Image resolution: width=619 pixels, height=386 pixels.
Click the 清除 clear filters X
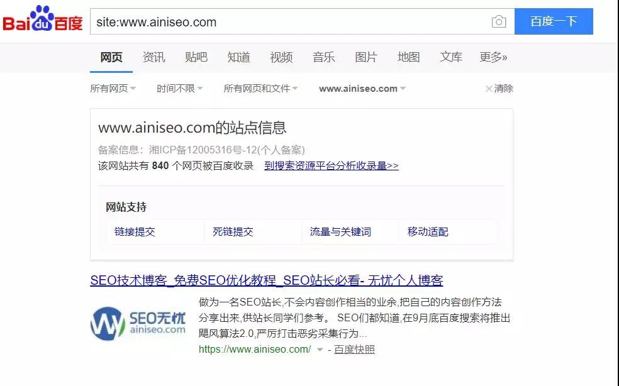(x=499, y=89)
